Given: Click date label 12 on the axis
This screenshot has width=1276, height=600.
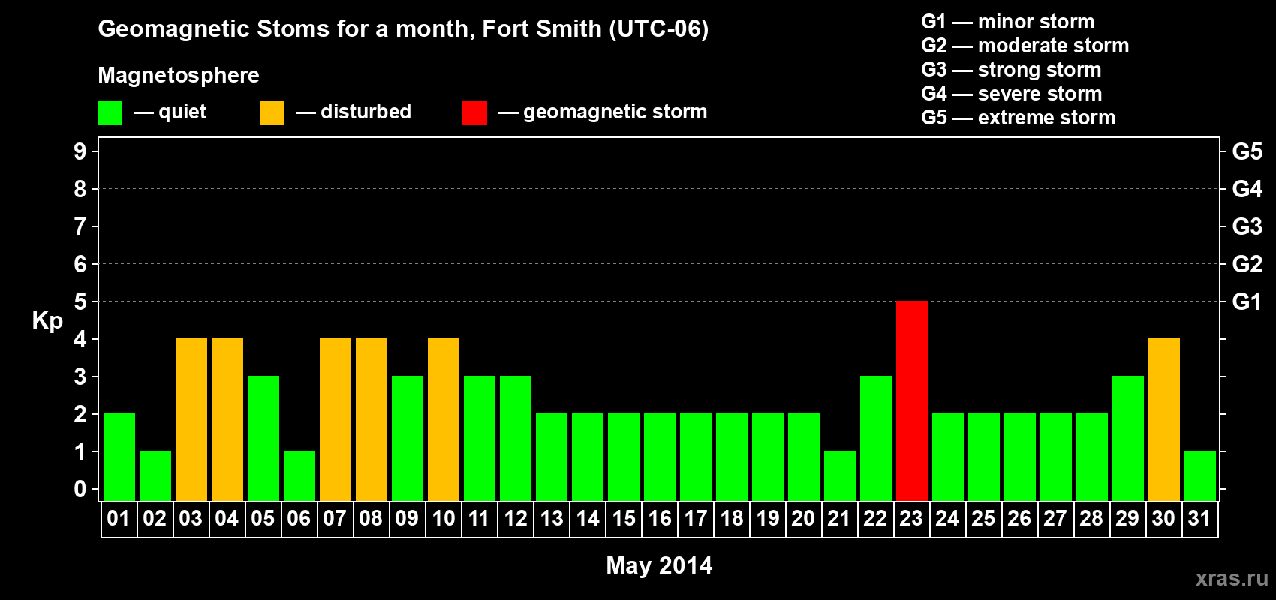Looking at the screenshot, I should tap(516, 519).
